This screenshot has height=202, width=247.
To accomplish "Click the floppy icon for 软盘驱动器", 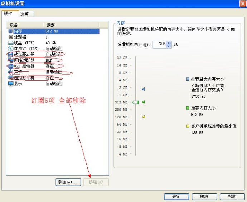I will [x=10, y=55].
